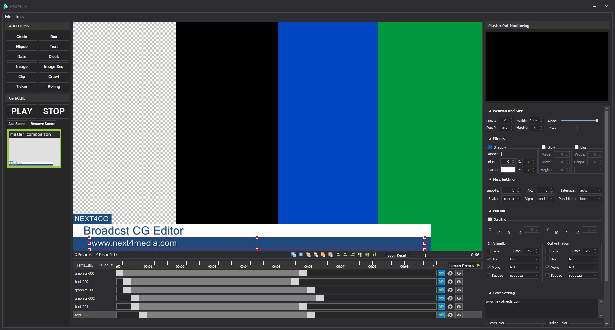Screen dimensions: 615x330
Task: Open the File menu
Action: point(8,17)
